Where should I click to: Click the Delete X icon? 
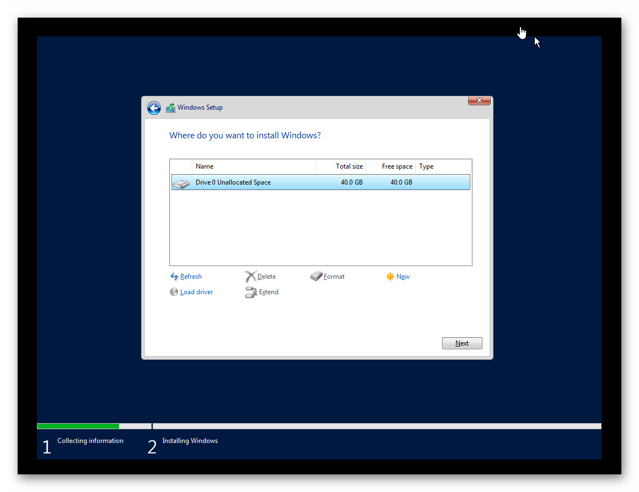point(250,277)
